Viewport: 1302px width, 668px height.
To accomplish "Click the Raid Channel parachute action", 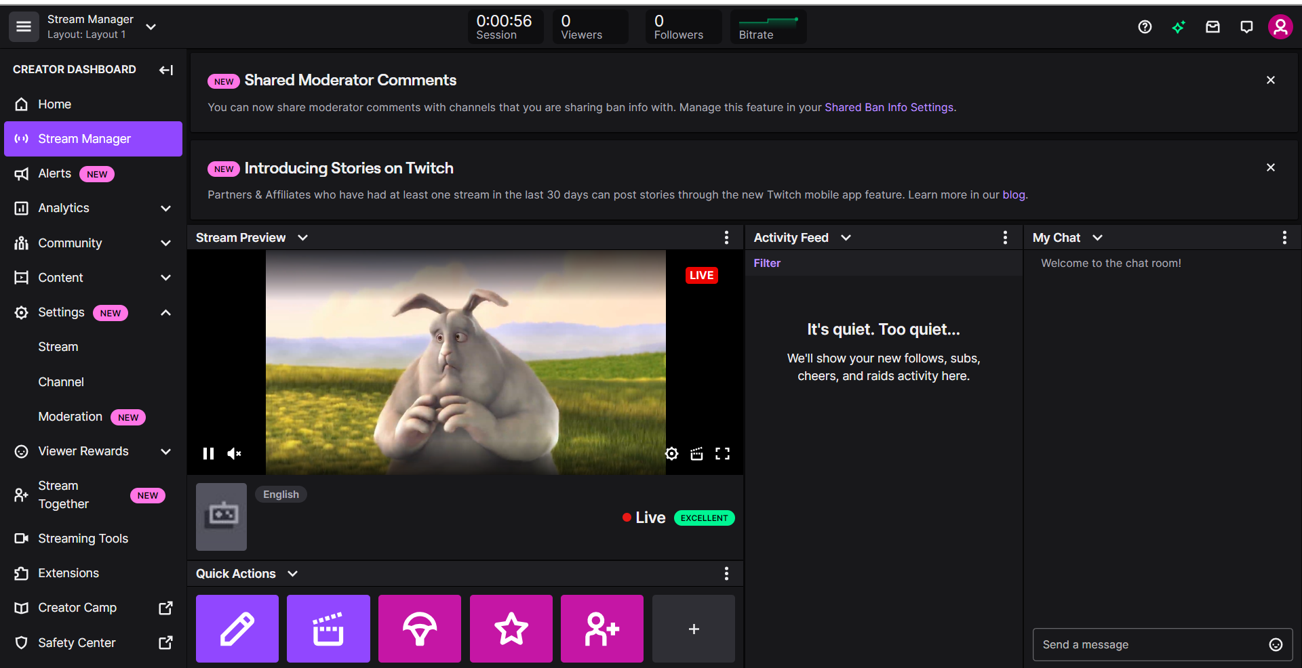I will coord(420,629).
